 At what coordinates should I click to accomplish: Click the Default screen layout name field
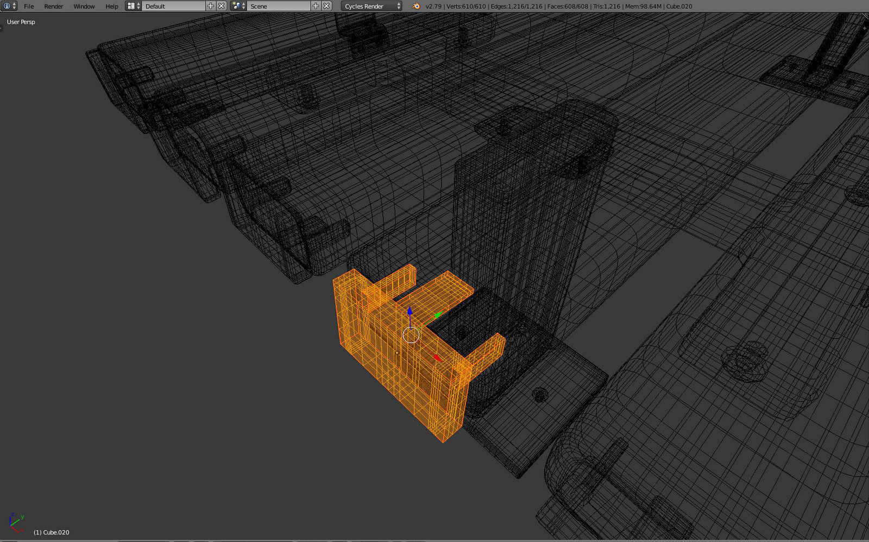click(174, 6)
